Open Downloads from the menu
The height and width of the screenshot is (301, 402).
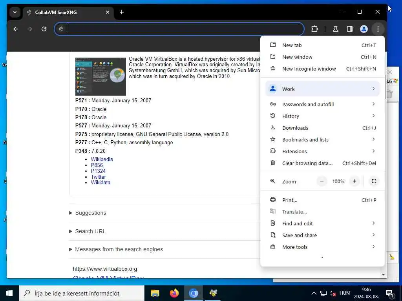pyautogui.click(x=323, y=128)
